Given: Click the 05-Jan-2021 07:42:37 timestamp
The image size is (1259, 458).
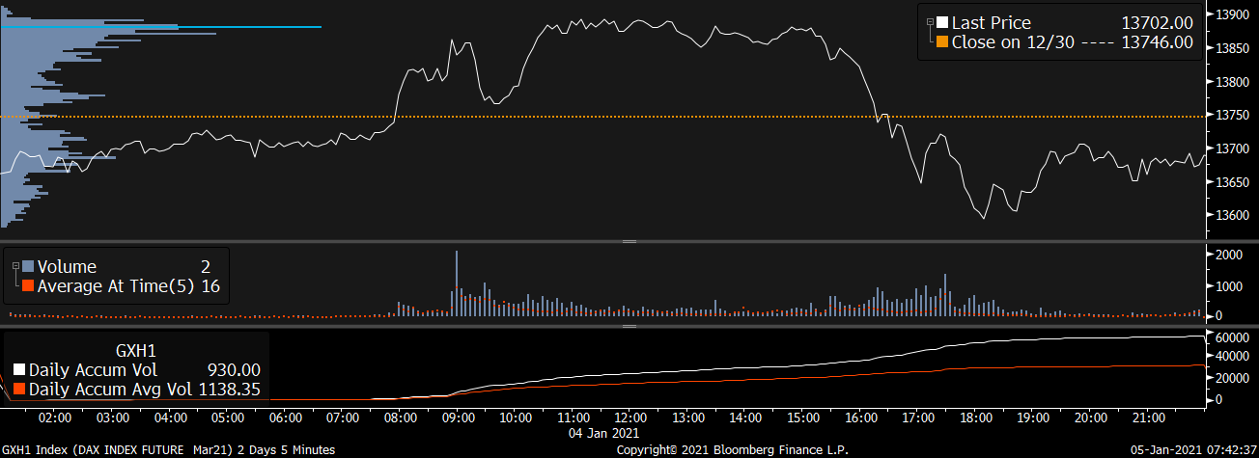Looking at the screenshot, I should point(1192,449).
